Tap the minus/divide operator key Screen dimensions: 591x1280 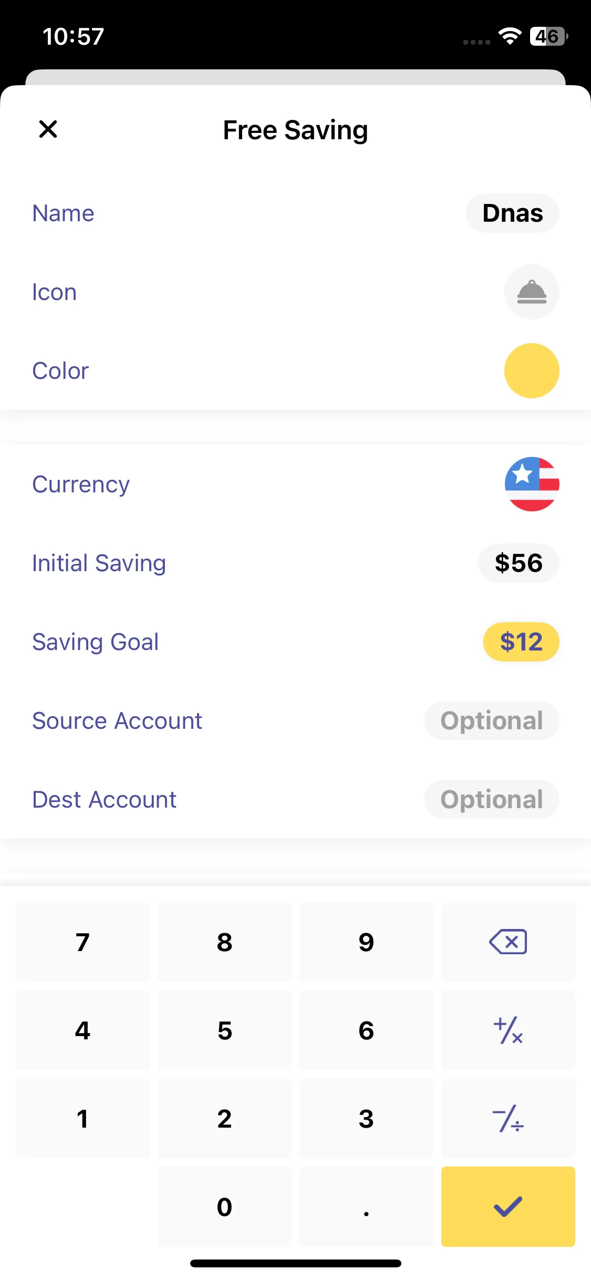[x=507, y=1119]
